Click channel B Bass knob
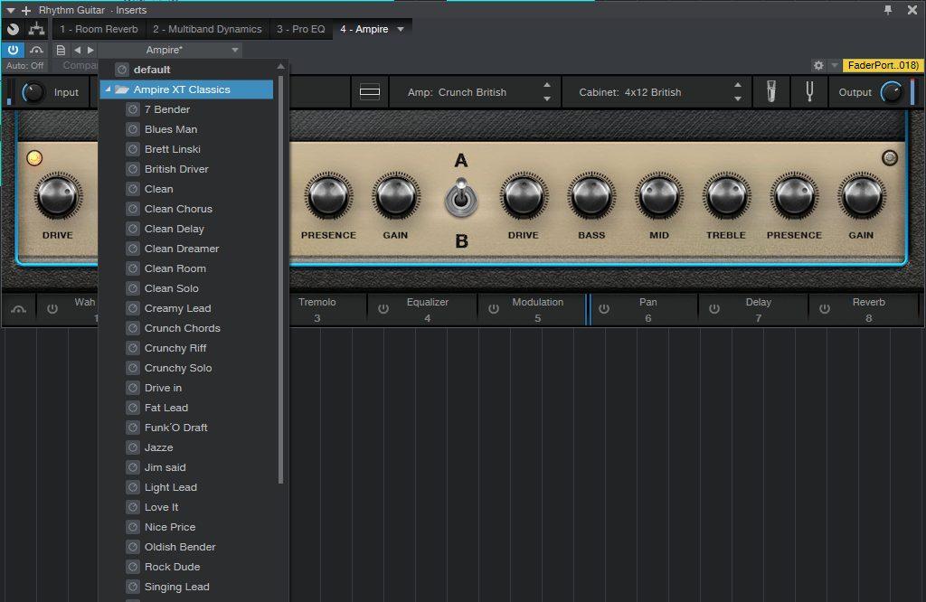 tap(591, 196)
